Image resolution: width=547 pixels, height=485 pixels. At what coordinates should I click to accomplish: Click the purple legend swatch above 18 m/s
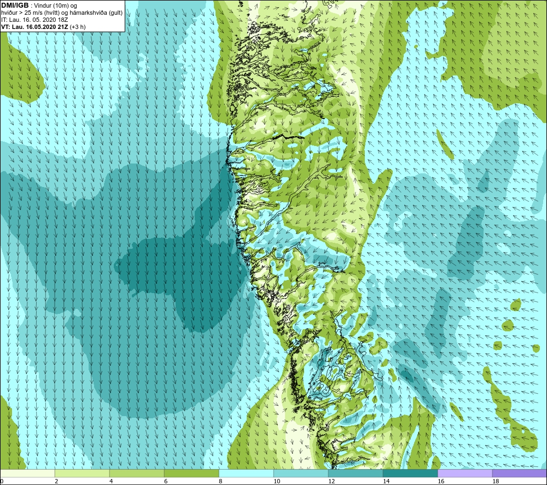click(x=520, y=473)
